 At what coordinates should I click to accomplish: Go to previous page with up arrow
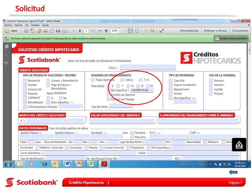73,30
